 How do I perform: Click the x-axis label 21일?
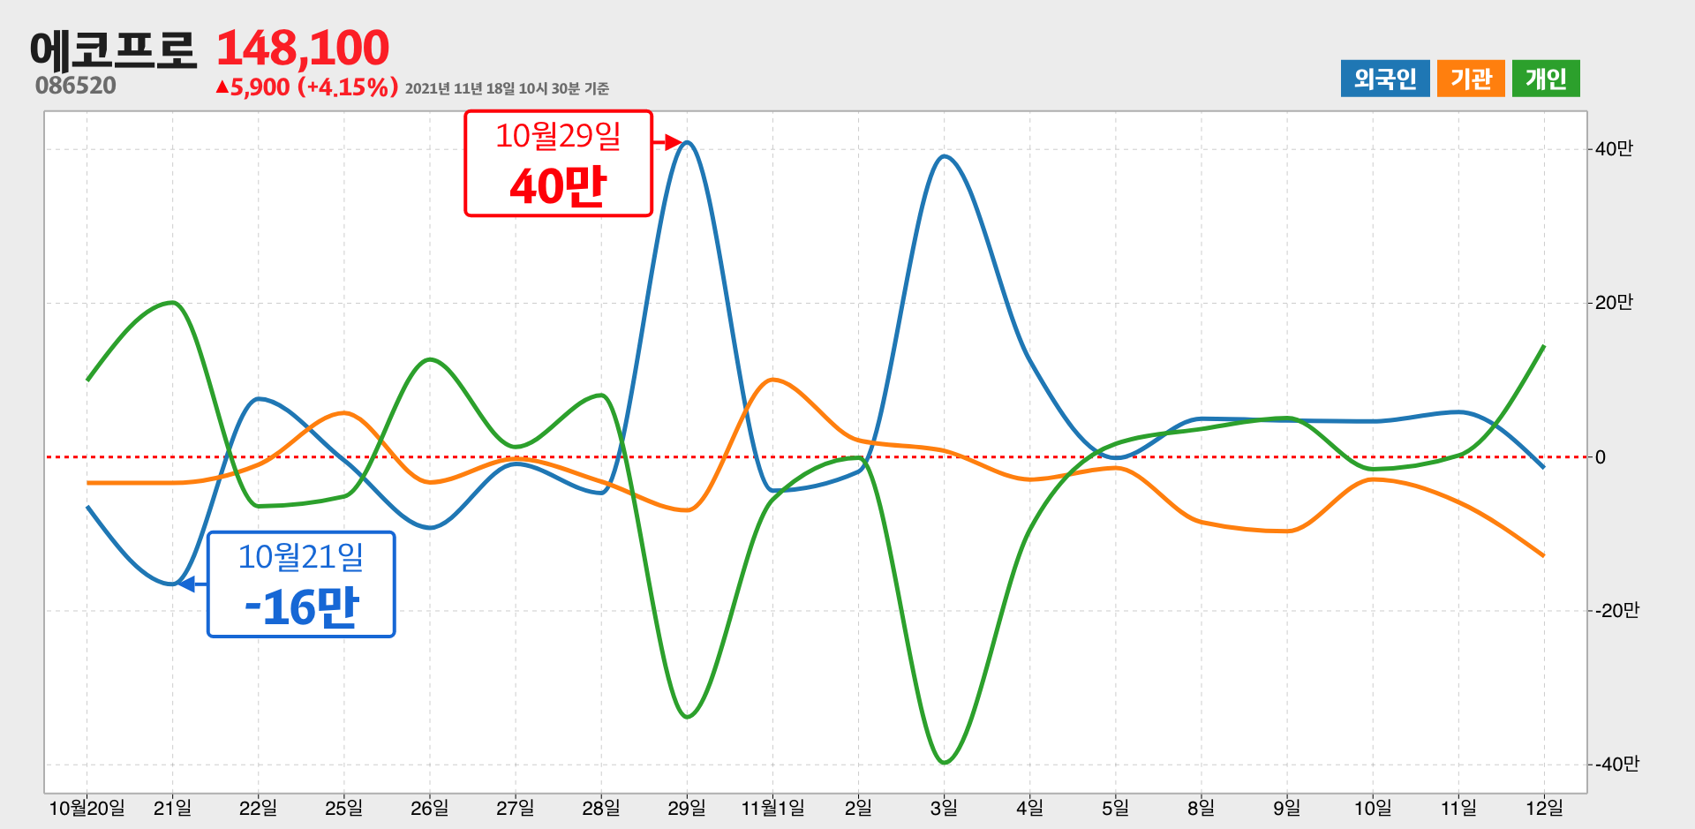pyautogui.click(x=172, y=808)
